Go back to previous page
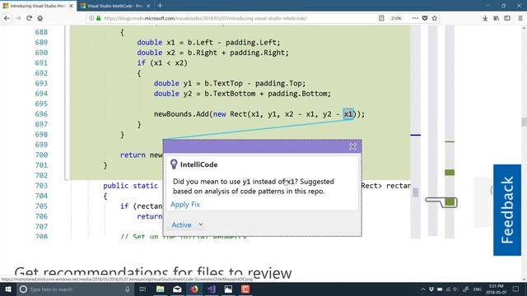Viewport: 527px width, 296px height. click(x=7, y=18)
